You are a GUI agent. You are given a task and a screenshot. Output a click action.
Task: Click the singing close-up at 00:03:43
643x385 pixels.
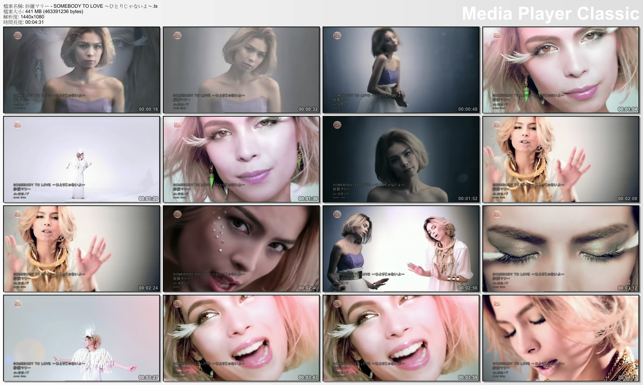click(x=241, y=338)
